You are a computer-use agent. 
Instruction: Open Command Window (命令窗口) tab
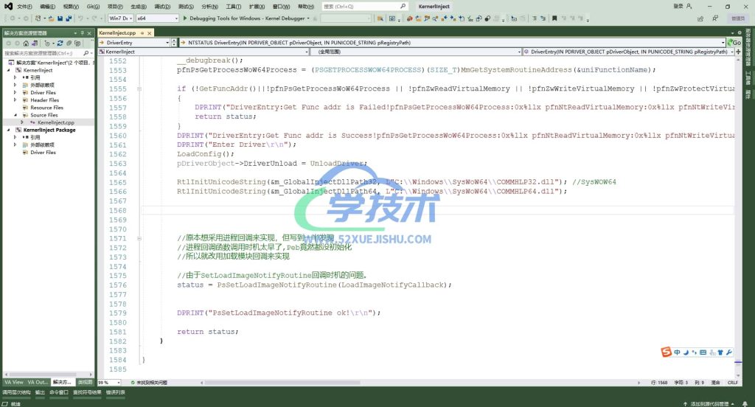coord(59,392)
